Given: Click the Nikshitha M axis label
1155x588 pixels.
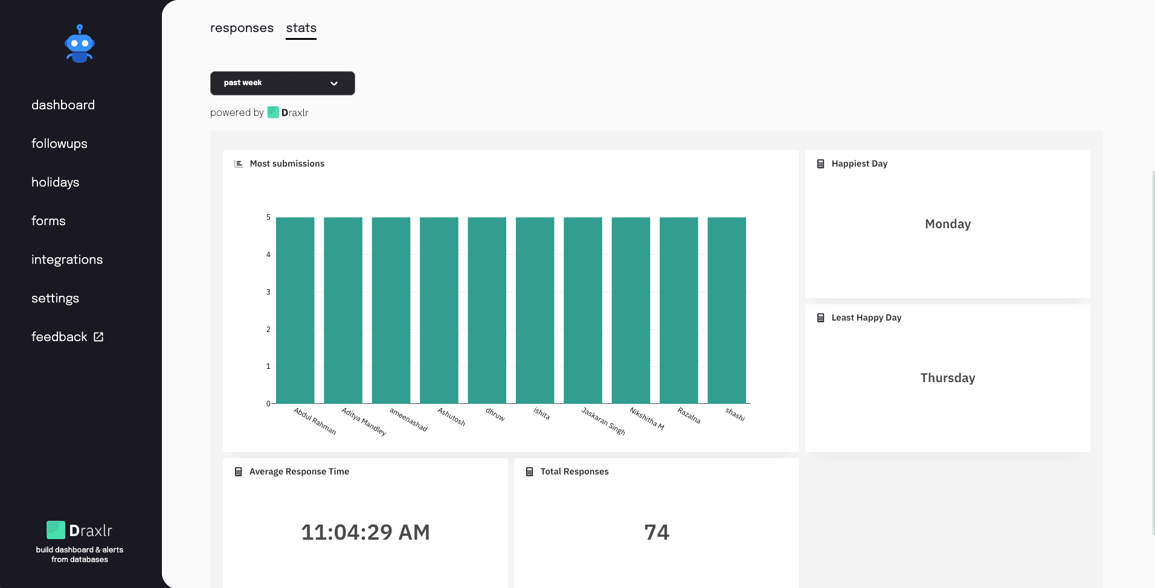Looking at the screenshot, I should [646, 418].
